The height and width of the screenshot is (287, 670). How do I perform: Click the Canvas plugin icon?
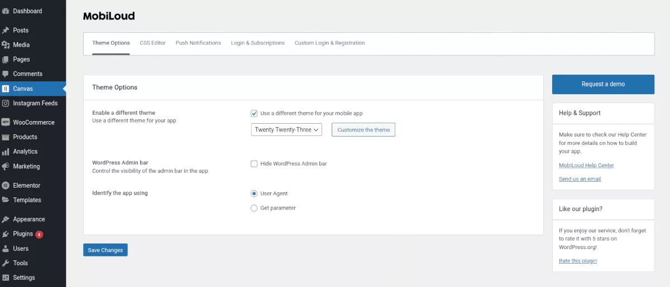pos(6,89)
